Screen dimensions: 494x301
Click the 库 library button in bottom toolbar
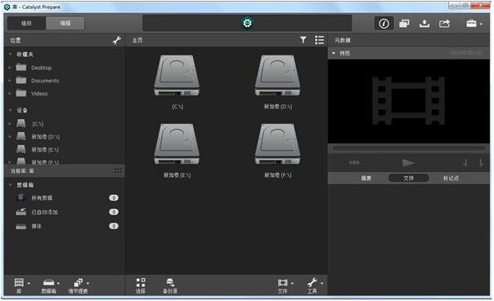19,286
